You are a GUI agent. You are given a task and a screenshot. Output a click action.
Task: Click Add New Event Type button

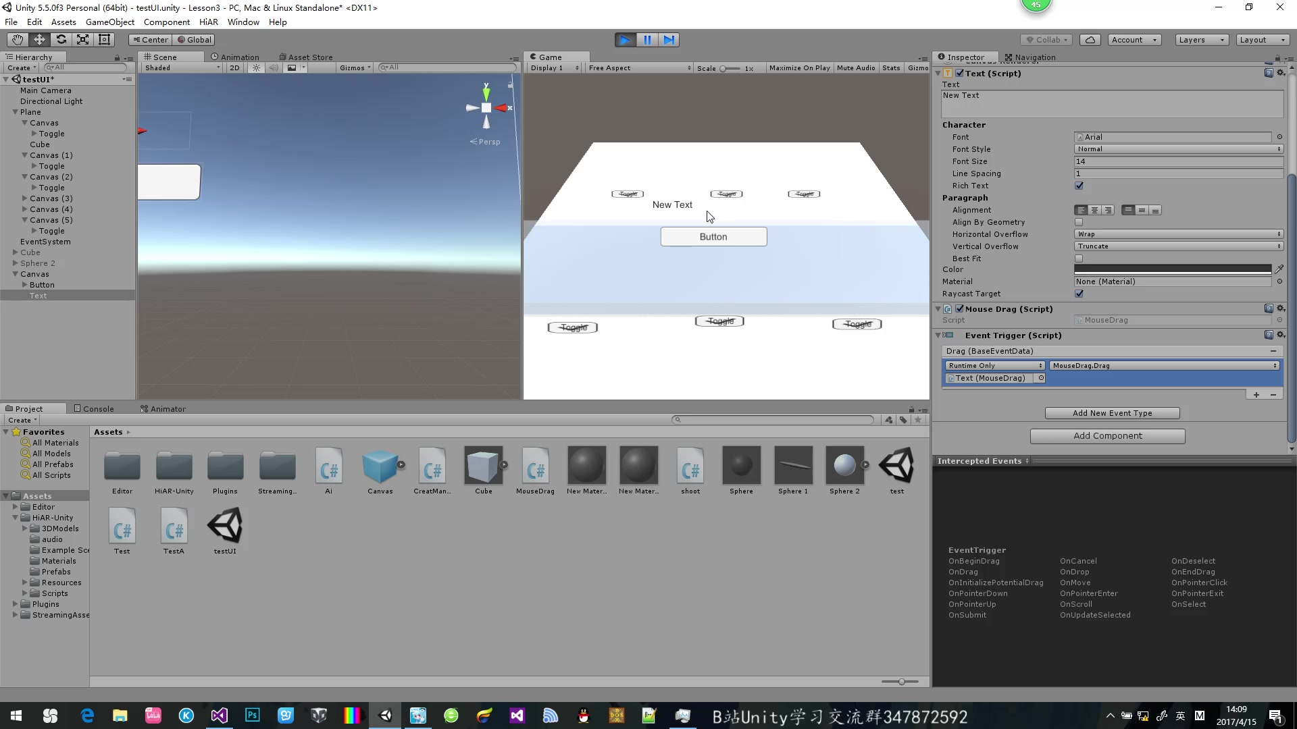1113,413
